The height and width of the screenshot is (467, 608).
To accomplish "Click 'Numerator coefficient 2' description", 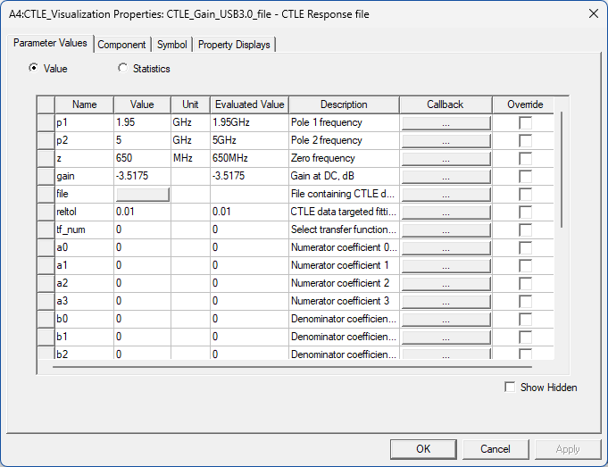I will click(x=340, y=283).
